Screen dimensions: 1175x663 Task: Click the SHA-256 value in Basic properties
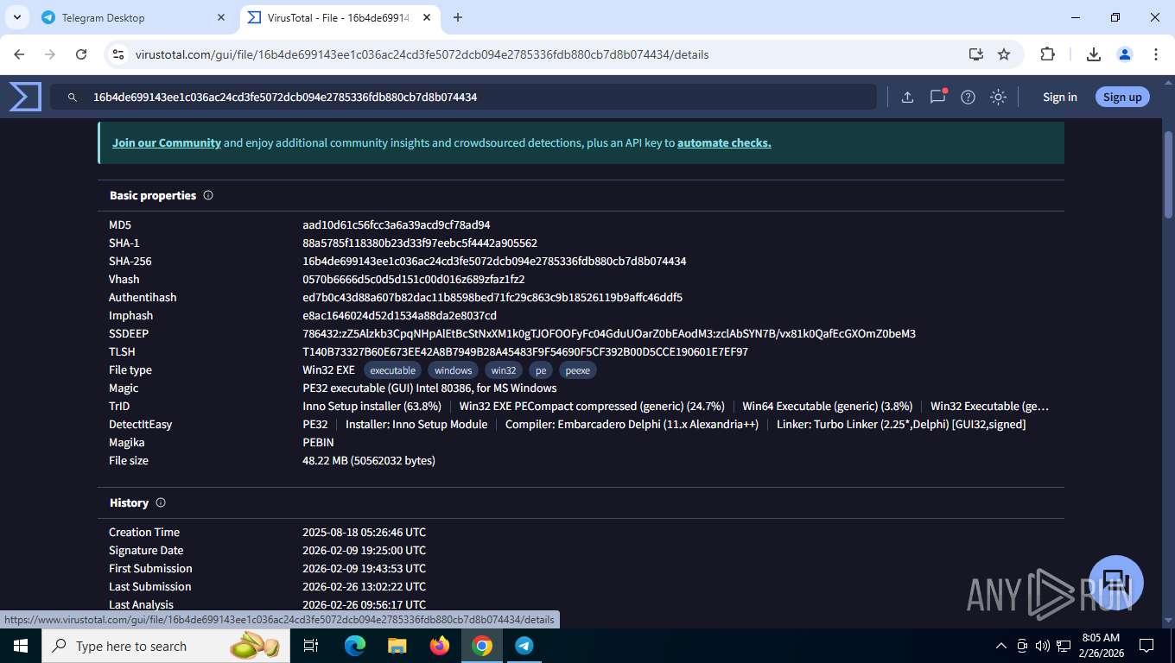coord(494,261)
